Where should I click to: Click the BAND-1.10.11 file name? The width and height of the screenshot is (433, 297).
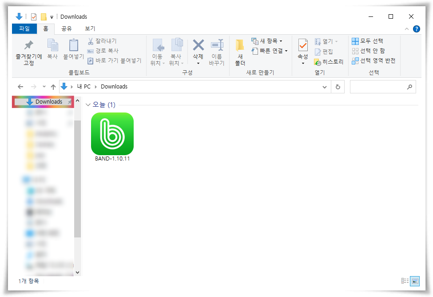click(x=112, y=159)
